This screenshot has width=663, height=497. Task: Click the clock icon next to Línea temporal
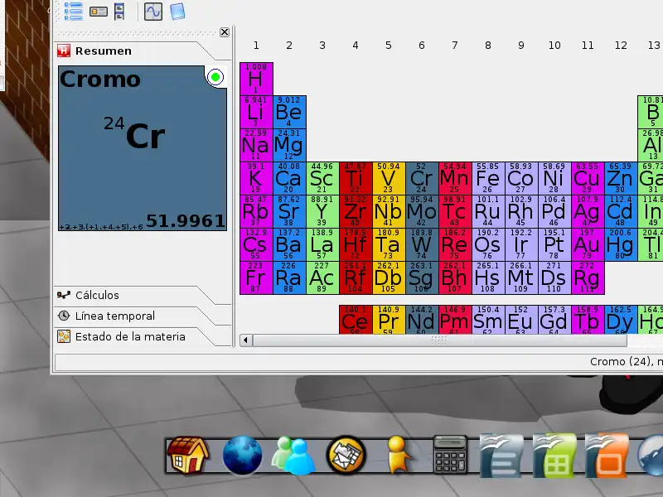click(x=65, y=316)
